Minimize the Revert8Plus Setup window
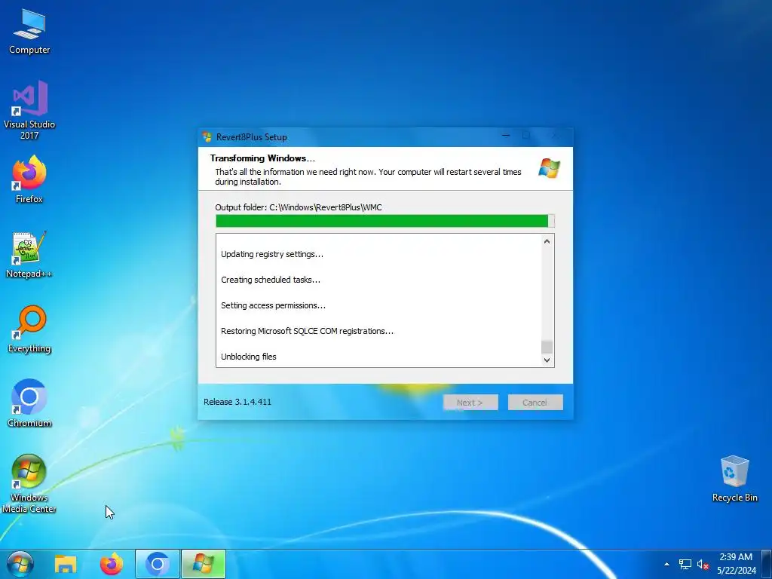 click(506, 136)
